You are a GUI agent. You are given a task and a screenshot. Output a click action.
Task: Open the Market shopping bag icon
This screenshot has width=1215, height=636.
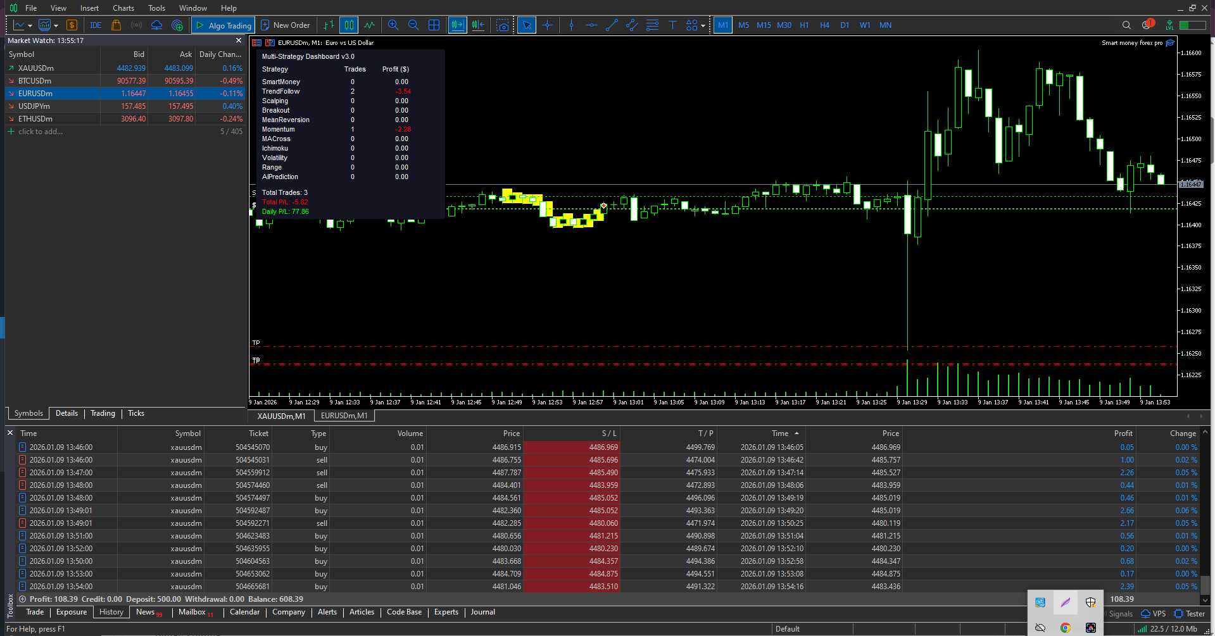[x=116, y=25]
